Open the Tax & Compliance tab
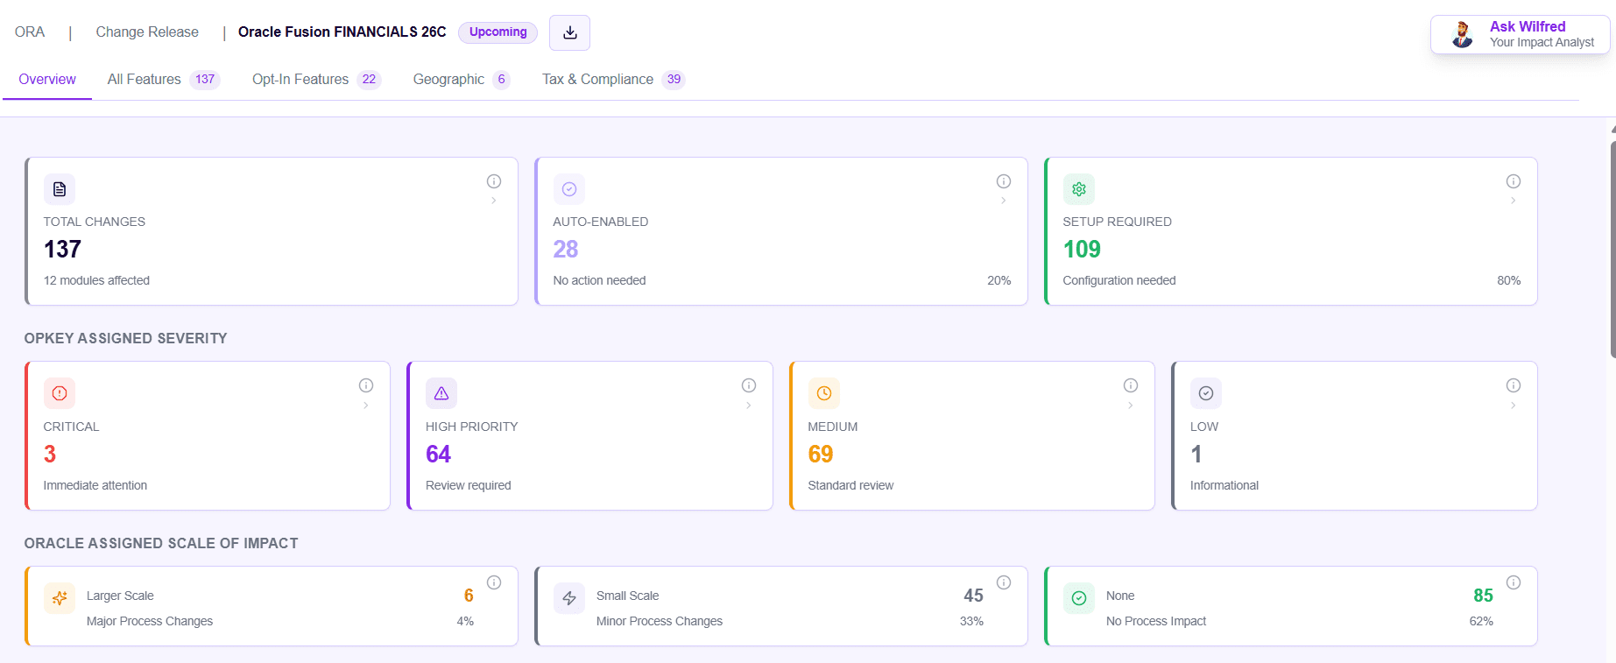This screenshot has width=1616, height=663. tap(613, 80)
